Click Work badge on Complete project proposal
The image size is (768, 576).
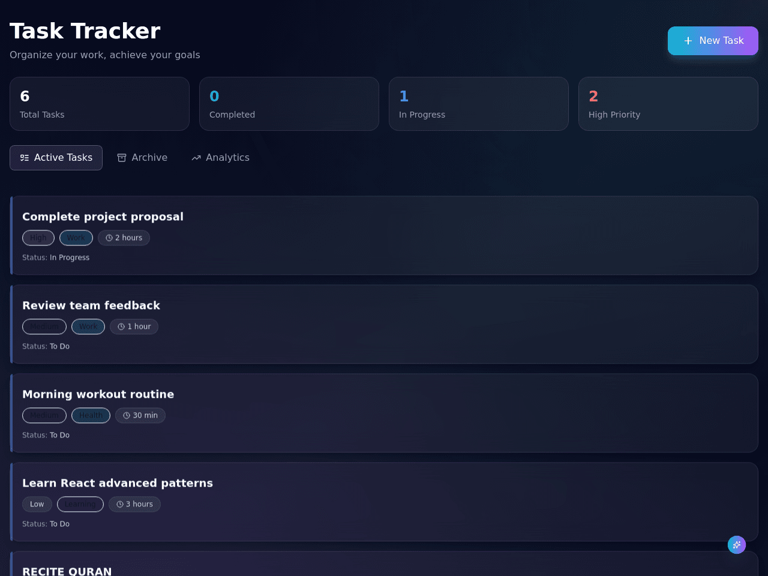click(x=76, y=238)
